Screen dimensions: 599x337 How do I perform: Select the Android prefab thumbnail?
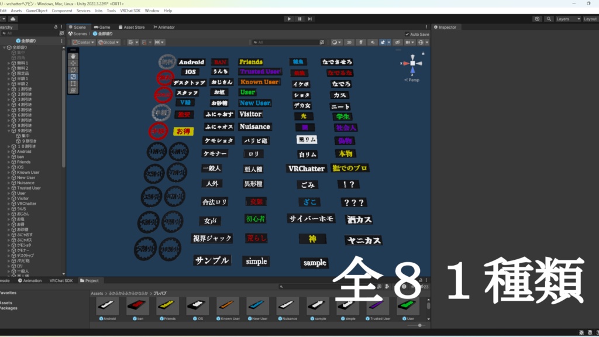click(x=108, y=305)
